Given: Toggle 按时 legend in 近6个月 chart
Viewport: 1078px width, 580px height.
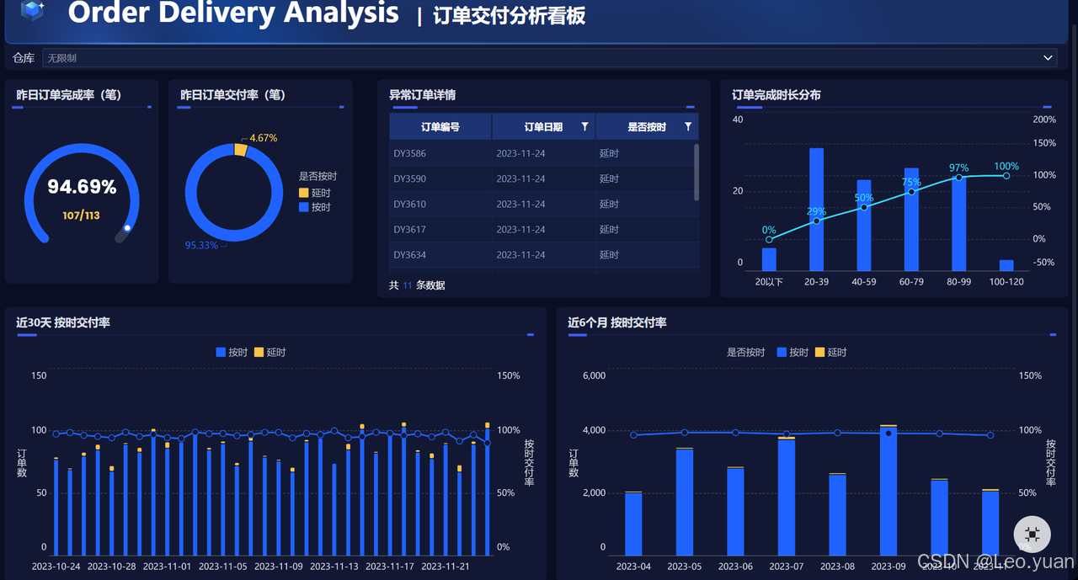Looking at the screenshot, I should (x=792, y=353).
